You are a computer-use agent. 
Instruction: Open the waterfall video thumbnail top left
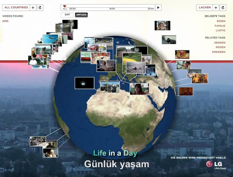[x=63, y=28]
